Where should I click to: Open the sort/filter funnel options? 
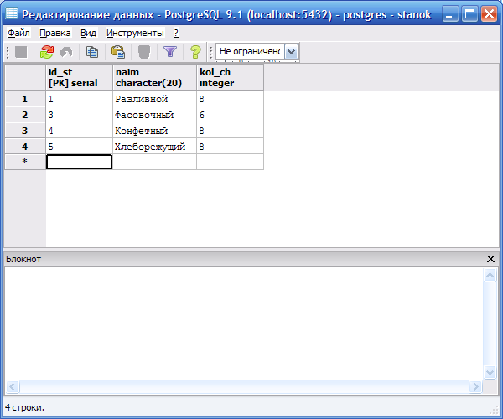coord(170,52)
